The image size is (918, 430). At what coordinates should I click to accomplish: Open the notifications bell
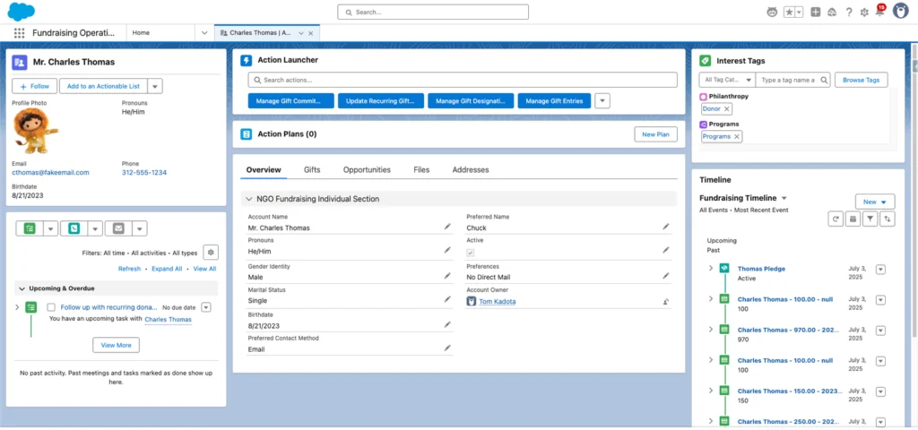pos(879,13)
